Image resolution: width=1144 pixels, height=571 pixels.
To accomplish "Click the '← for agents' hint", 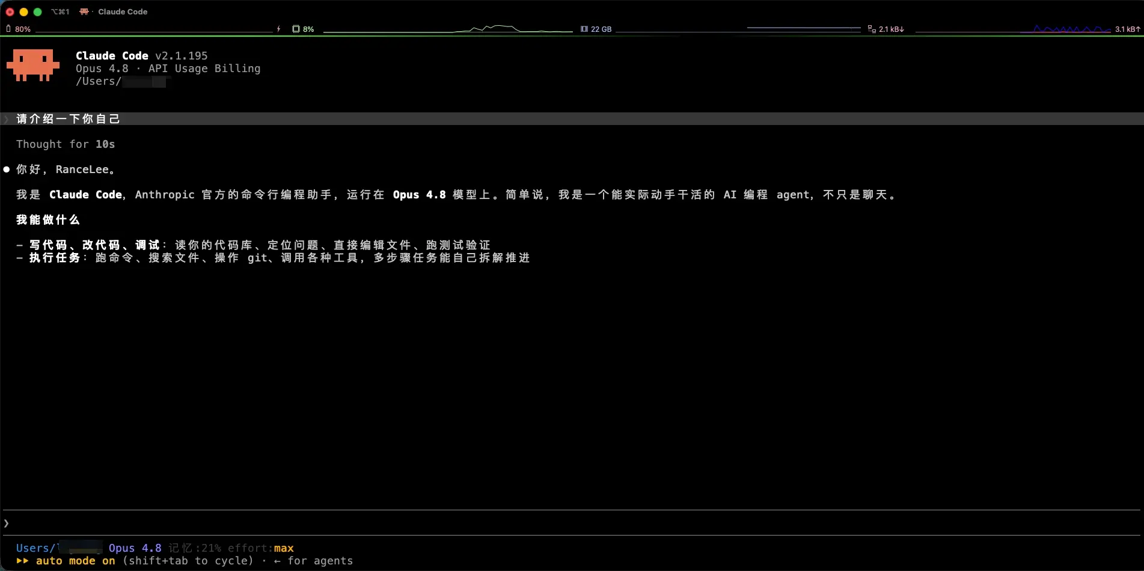I will [313, 561].
